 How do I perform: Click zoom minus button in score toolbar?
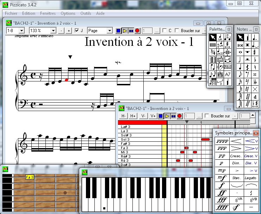coord(61,31)
